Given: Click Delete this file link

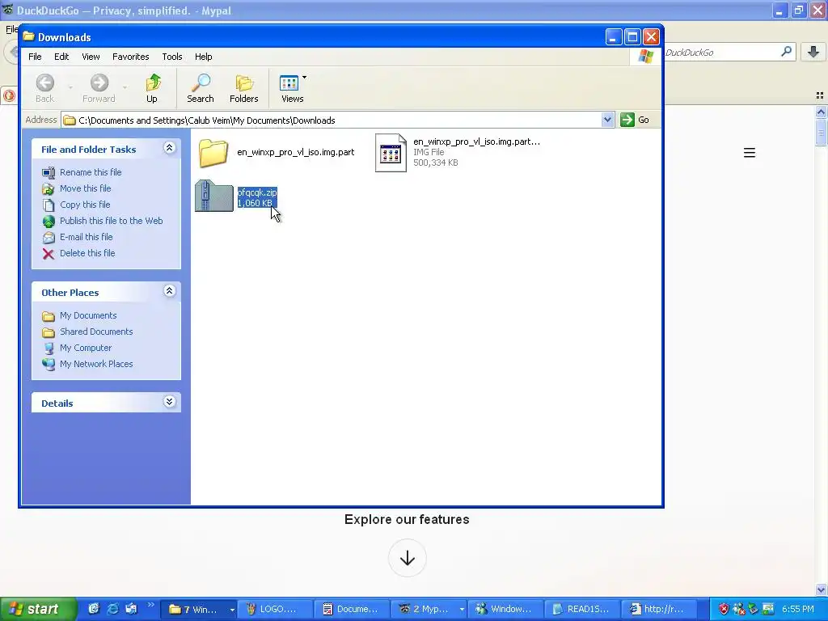Looking at the screenshot, I should tap(87, 253).
